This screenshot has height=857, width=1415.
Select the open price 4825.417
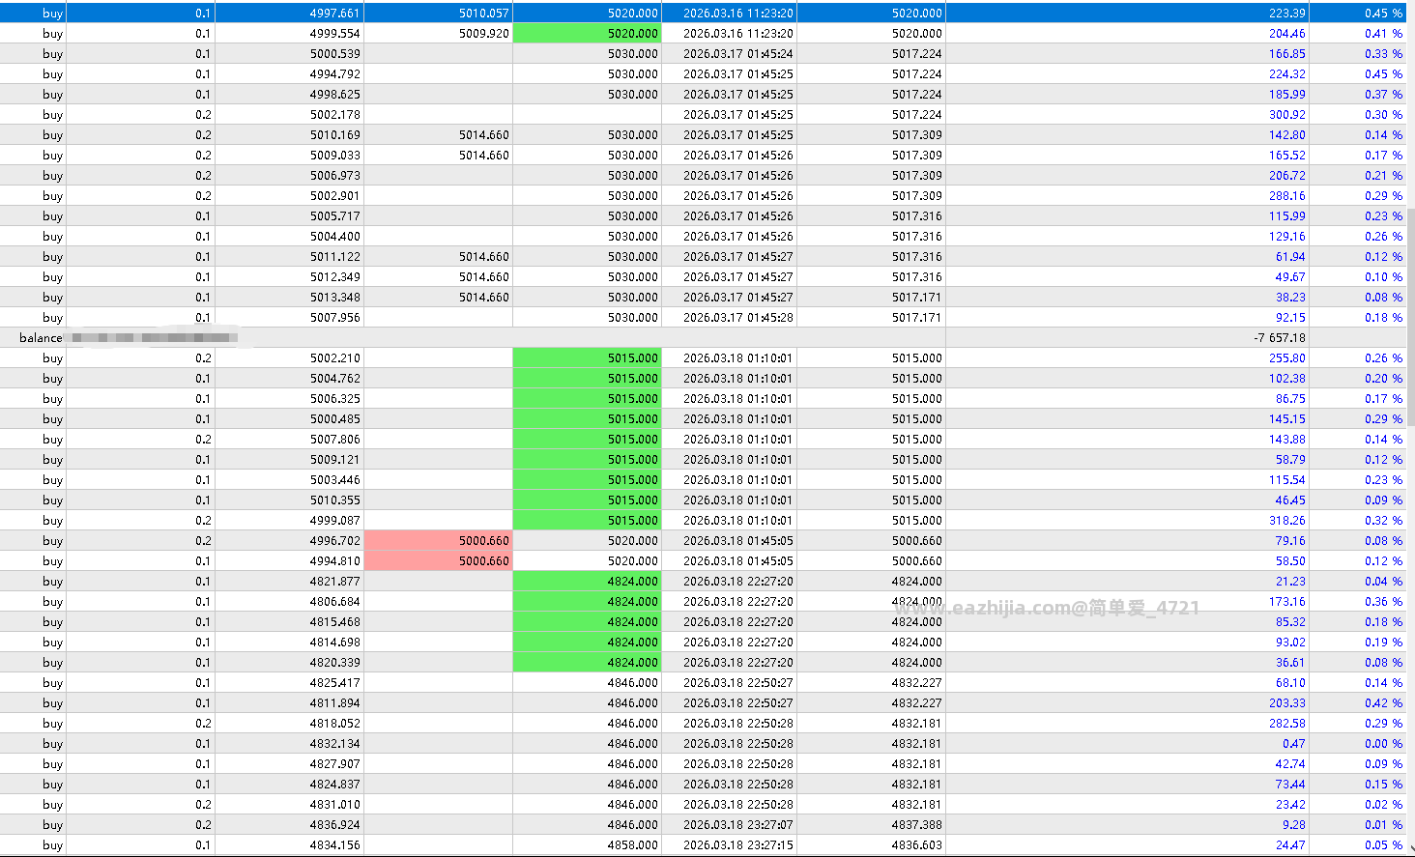334,683
